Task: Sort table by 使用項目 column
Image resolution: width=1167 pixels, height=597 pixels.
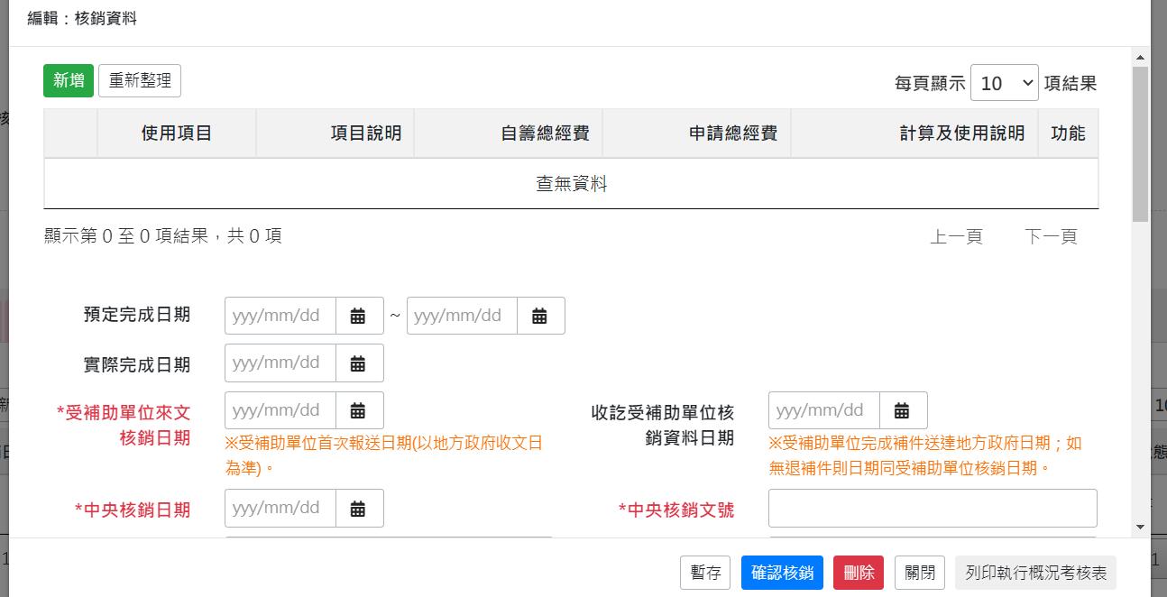Action: tap(177, 133)
